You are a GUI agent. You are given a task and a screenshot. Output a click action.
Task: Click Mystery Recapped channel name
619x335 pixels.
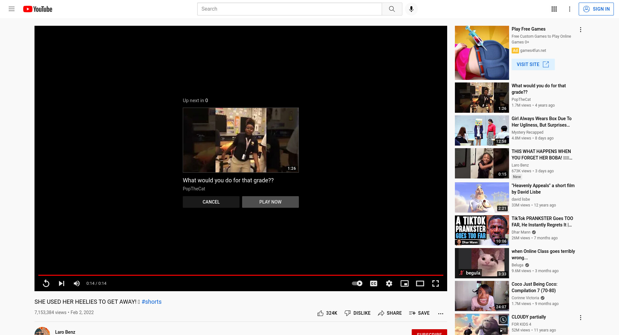527,132
